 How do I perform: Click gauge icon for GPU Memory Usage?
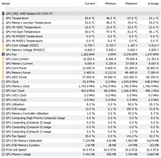point(3,154)
